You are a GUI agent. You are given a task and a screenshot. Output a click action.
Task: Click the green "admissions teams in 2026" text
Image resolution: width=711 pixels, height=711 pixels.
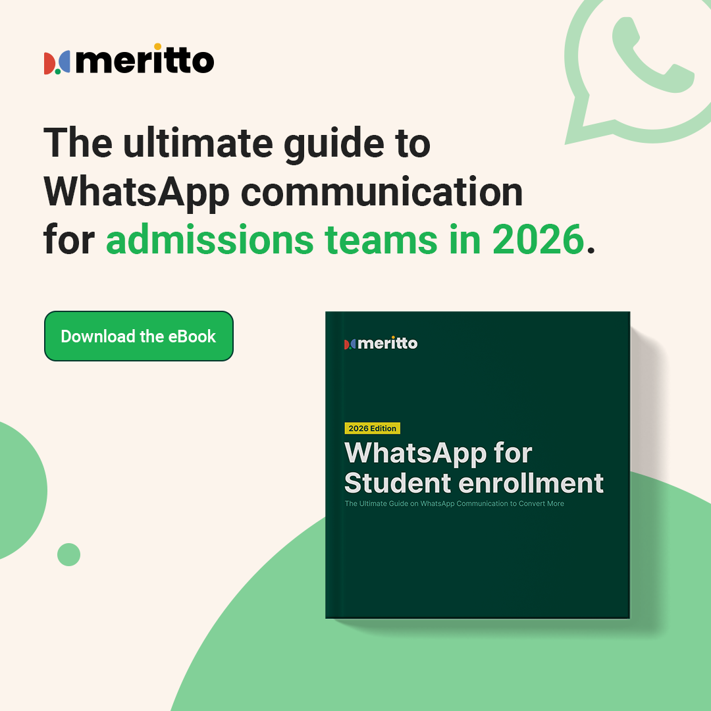[345, 240]
